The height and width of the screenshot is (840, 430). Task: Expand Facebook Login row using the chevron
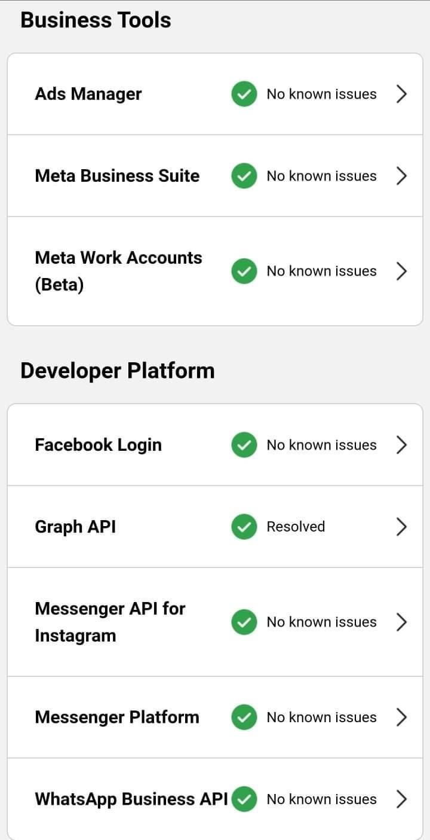point(402,445)
